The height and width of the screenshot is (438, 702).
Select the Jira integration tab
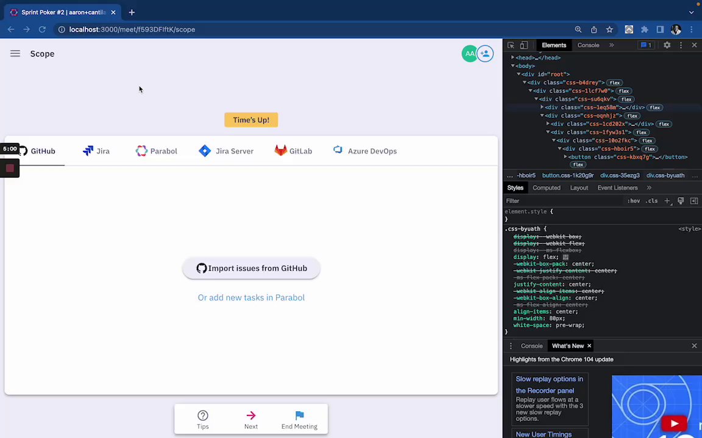click(96, 151)
